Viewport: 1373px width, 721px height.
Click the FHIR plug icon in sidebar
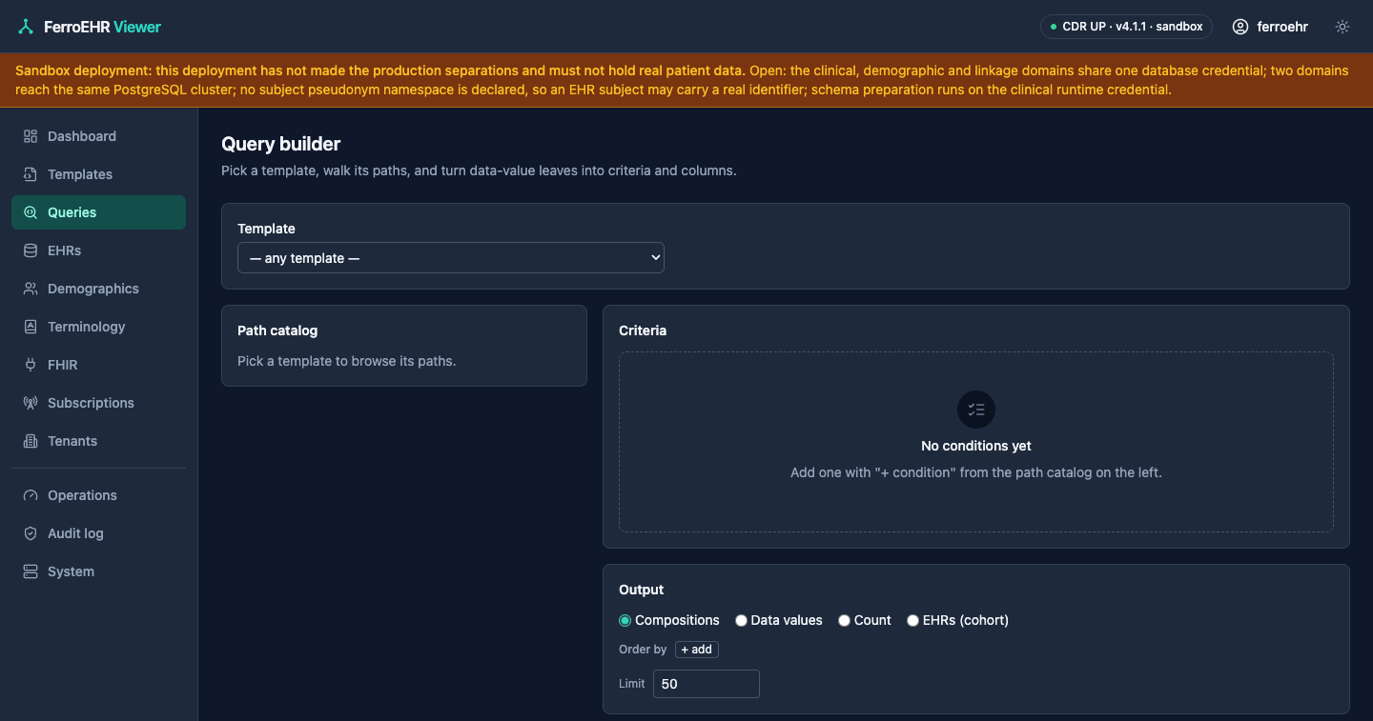31,365
